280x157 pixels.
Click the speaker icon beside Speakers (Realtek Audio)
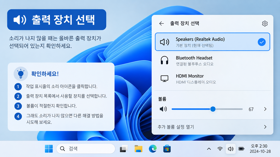164,42
